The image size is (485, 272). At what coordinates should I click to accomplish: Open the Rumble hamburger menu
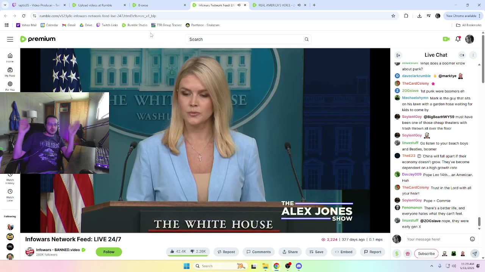click(10, 39)
